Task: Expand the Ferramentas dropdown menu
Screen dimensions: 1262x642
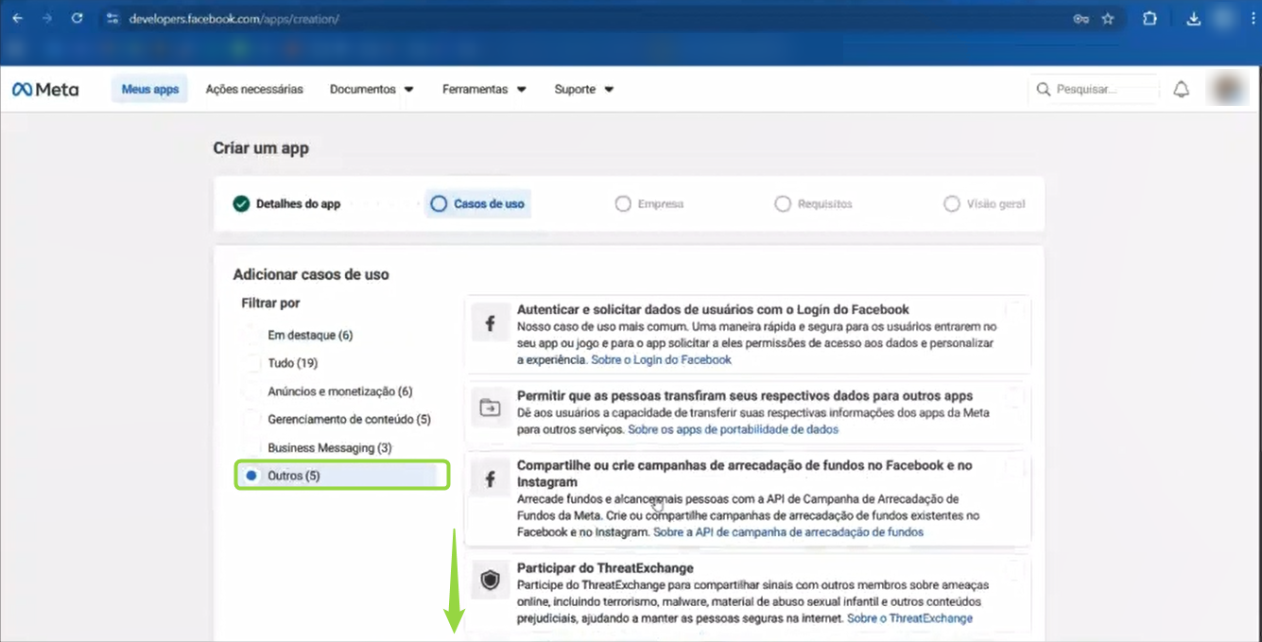Action: pos(484,90)
